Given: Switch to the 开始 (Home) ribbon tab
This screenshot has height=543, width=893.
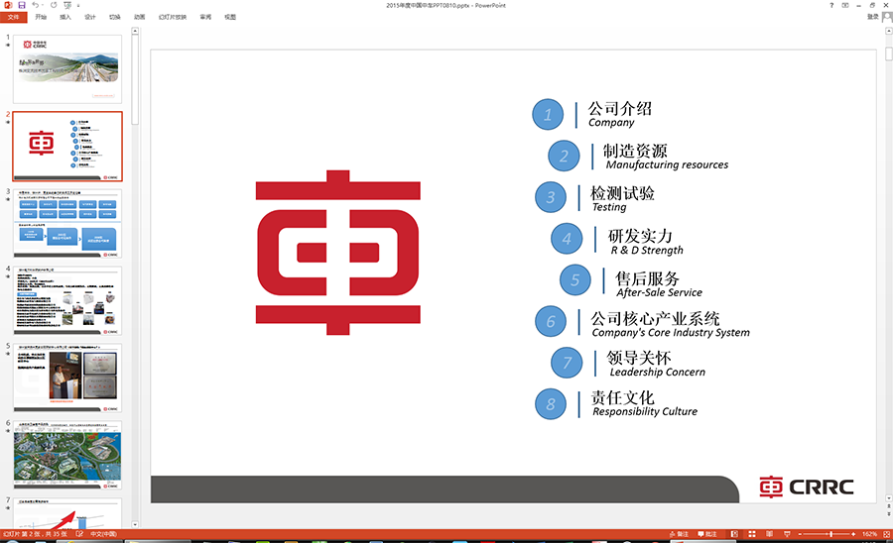Looking at the screenshot, I should 41,17.
